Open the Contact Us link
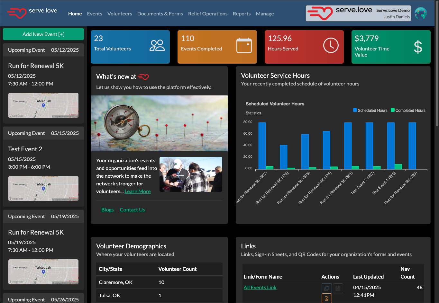The image size is (439, 303). pos(133,209)
